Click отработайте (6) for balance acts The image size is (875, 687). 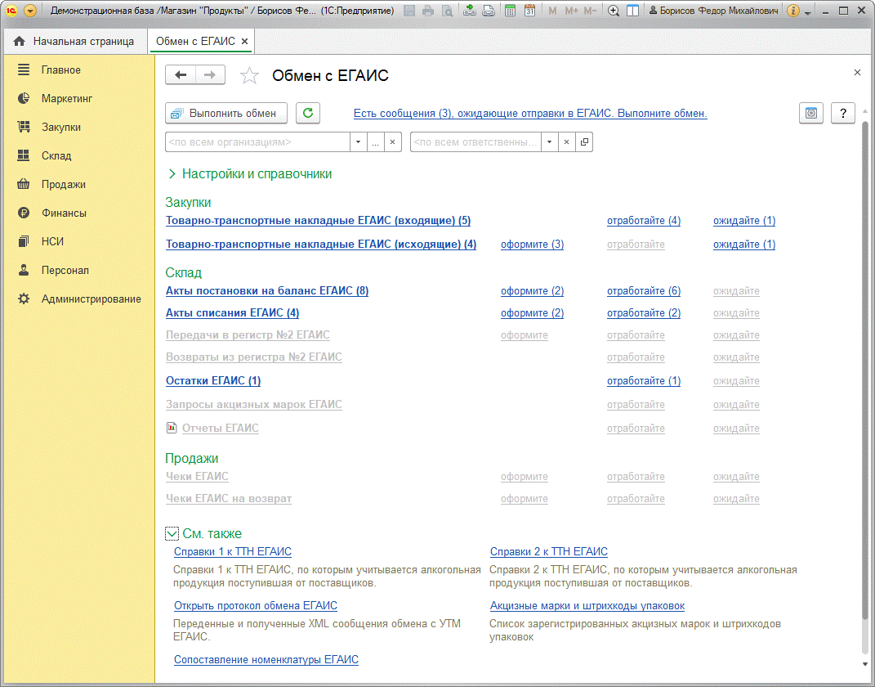(644, 291)
